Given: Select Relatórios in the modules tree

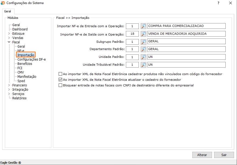Looking at the screenshot, I should (19, 98).
